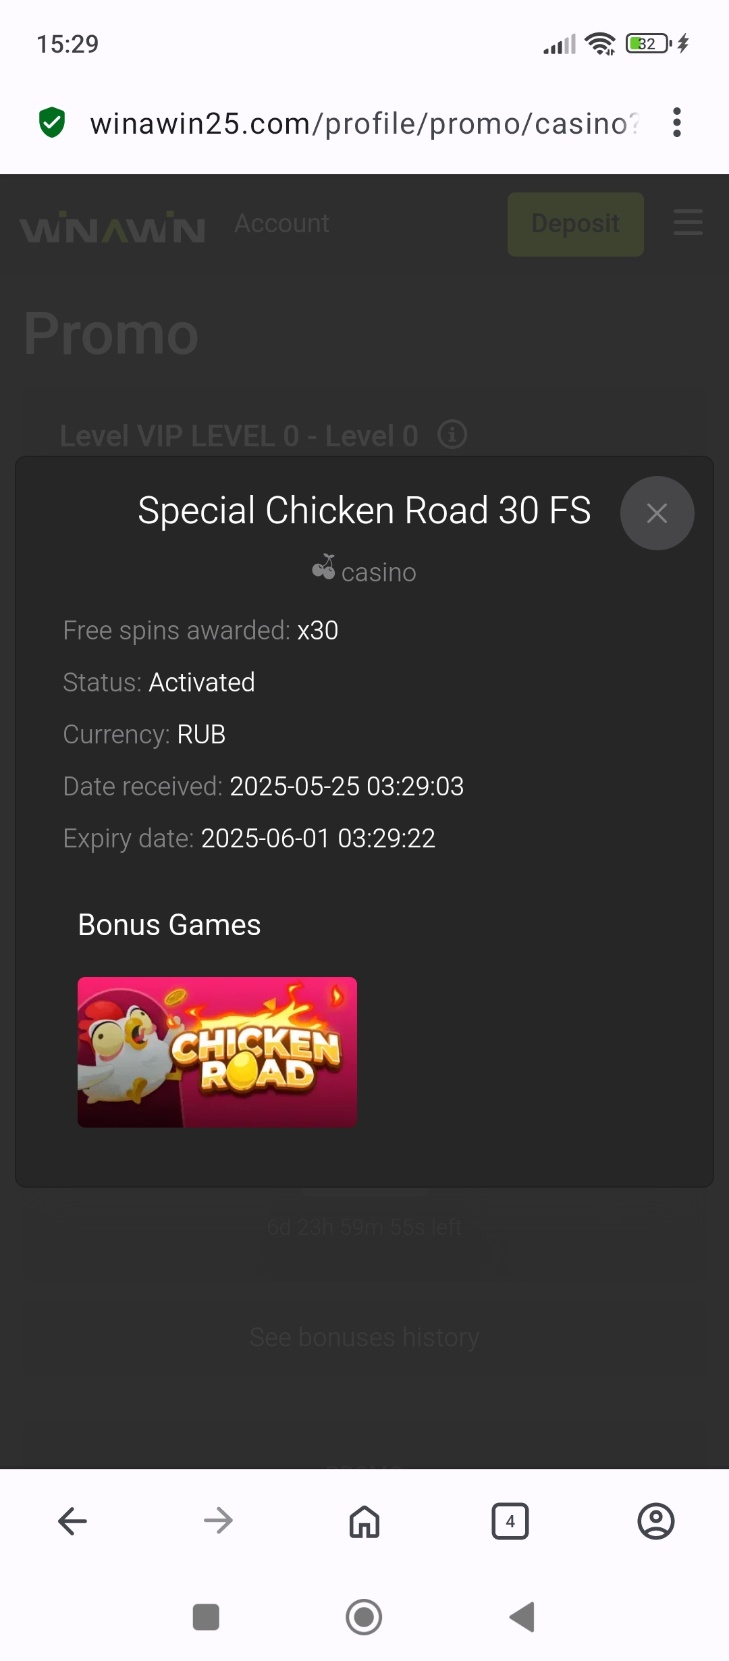Select the Chicken Road game thumbnail
The width and height of the screenshot is (729, 1661).
[x=217, y=1052]
